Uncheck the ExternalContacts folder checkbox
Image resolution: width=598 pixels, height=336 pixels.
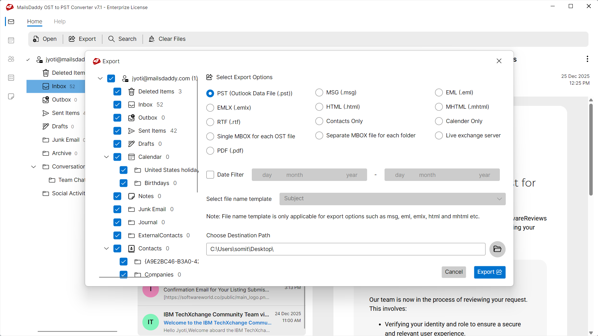pos(117,235)
